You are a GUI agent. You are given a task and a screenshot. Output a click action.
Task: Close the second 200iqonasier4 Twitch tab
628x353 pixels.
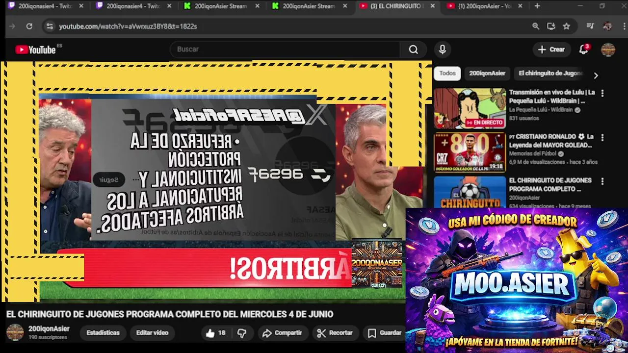(x=169, y=6)
